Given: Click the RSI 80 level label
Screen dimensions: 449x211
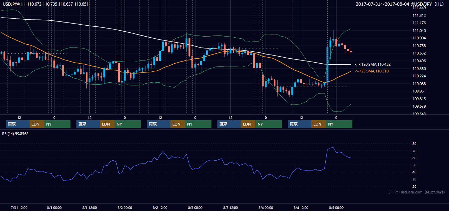Looking at the screenshot, I should tap(414, 144).
